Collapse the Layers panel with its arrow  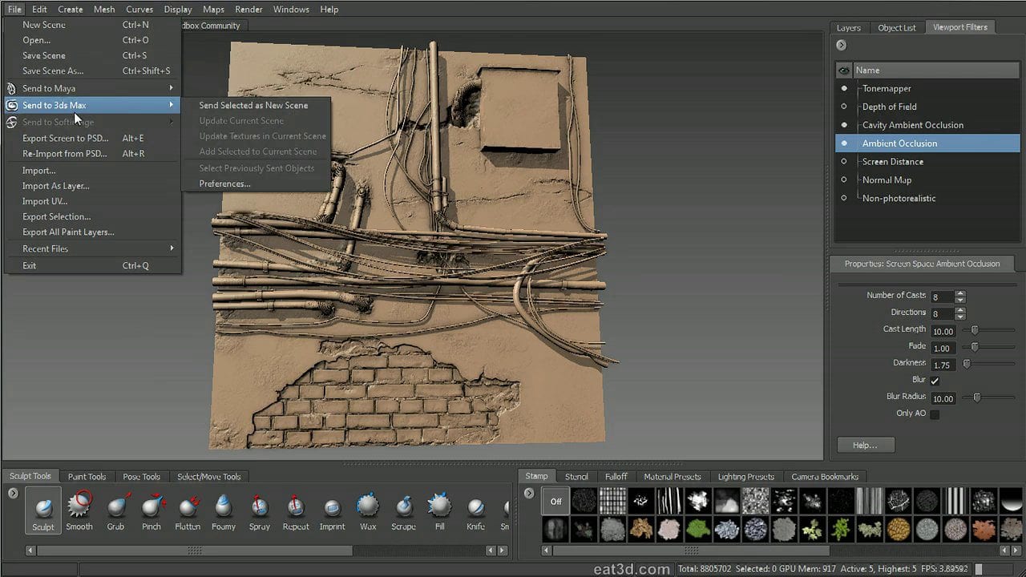840,45
